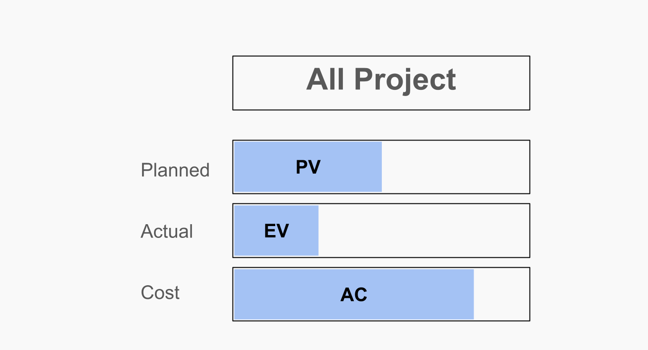
Task: Click the EV text label
Action: (x=276, y=231)
